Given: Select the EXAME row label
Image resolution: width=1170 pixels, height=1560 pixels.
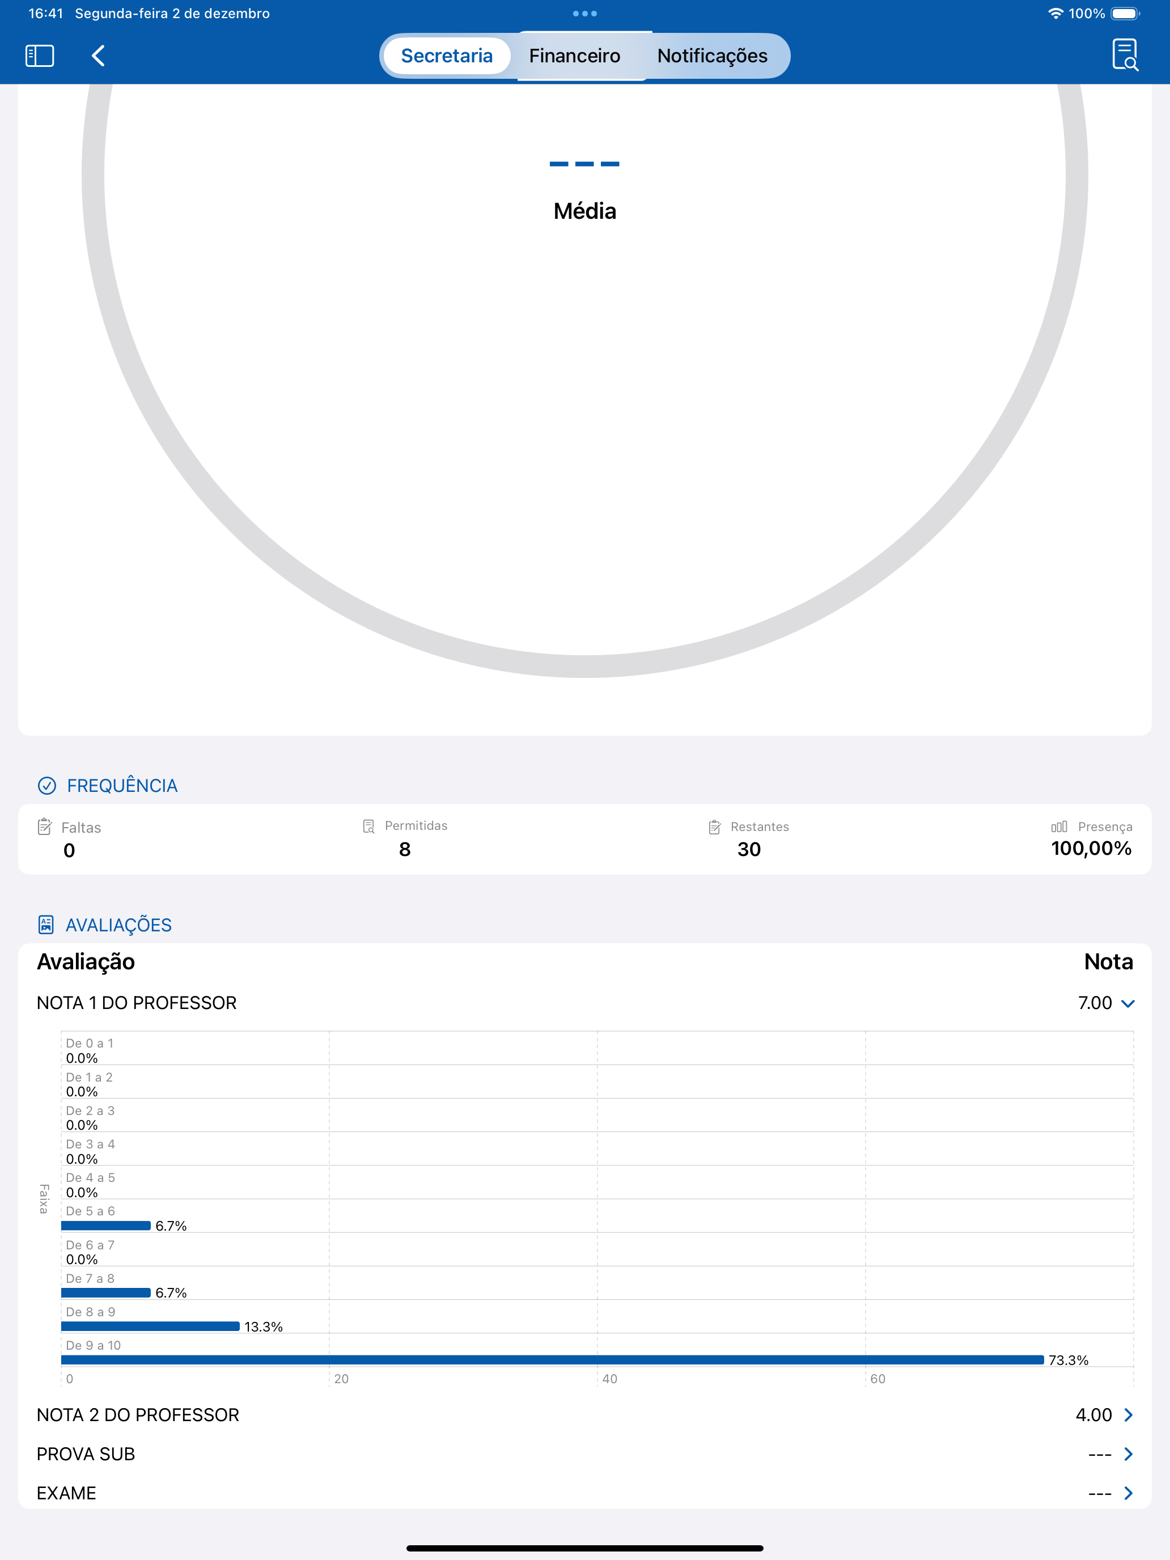Looking at the screenshot, I should tap(66, 1493).
